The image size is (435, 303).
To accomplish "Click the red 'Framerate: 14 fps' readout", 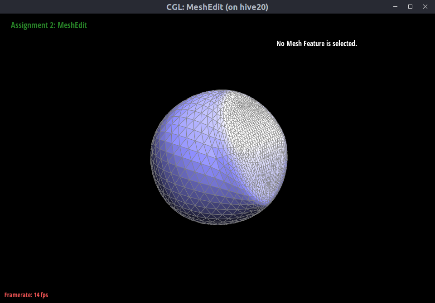I will pyautogui.click(x=26, y=295).
